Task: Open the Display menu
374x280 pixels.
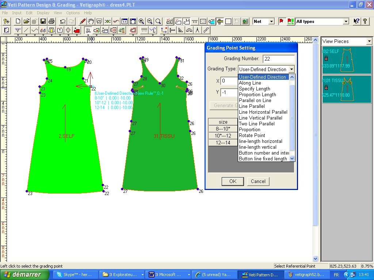Action: [x=43, y=13]
